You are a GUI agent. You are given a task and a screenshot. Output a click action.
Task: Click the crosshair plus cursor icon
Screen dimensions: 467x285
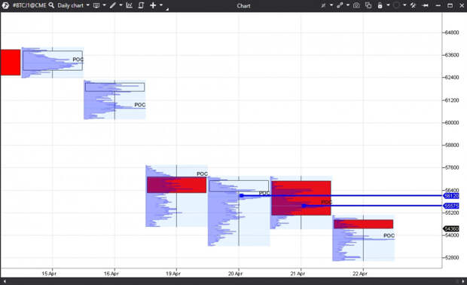[x=153, y=5]
